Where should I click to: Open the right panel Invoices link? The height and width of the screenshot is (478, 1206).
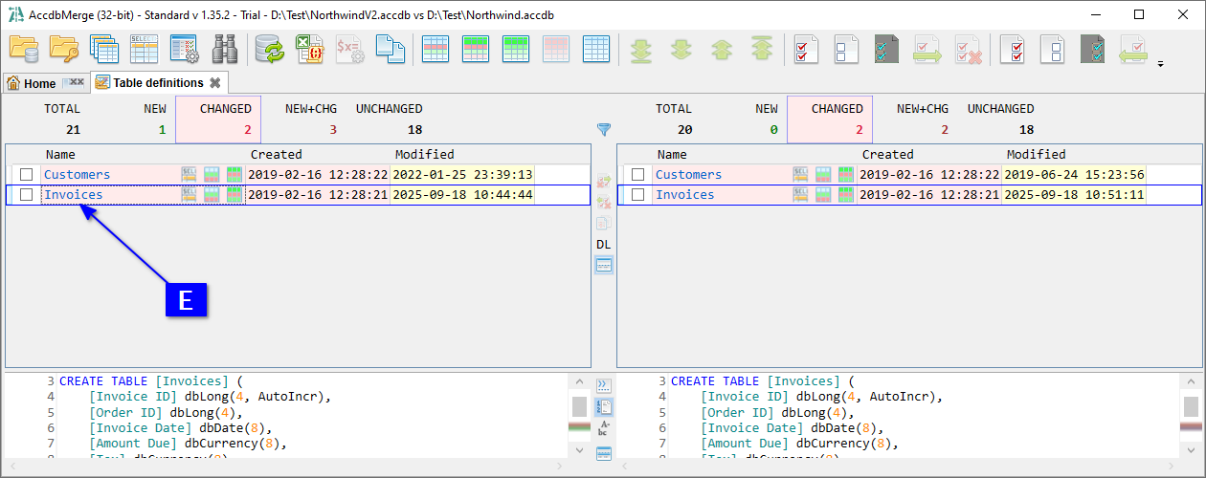(684, 195)
